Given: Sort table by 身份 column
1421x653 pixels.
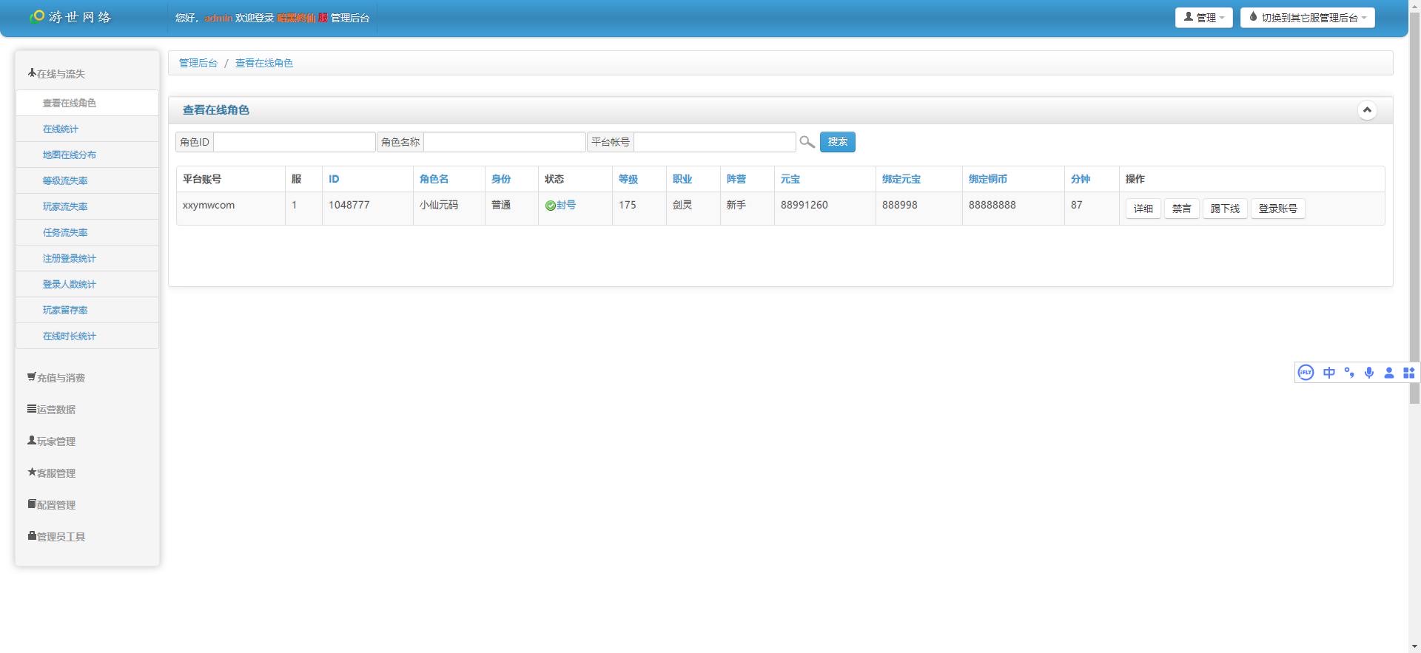Looking at the screenshot, I should pyautogui.click(x=501, y=179).
